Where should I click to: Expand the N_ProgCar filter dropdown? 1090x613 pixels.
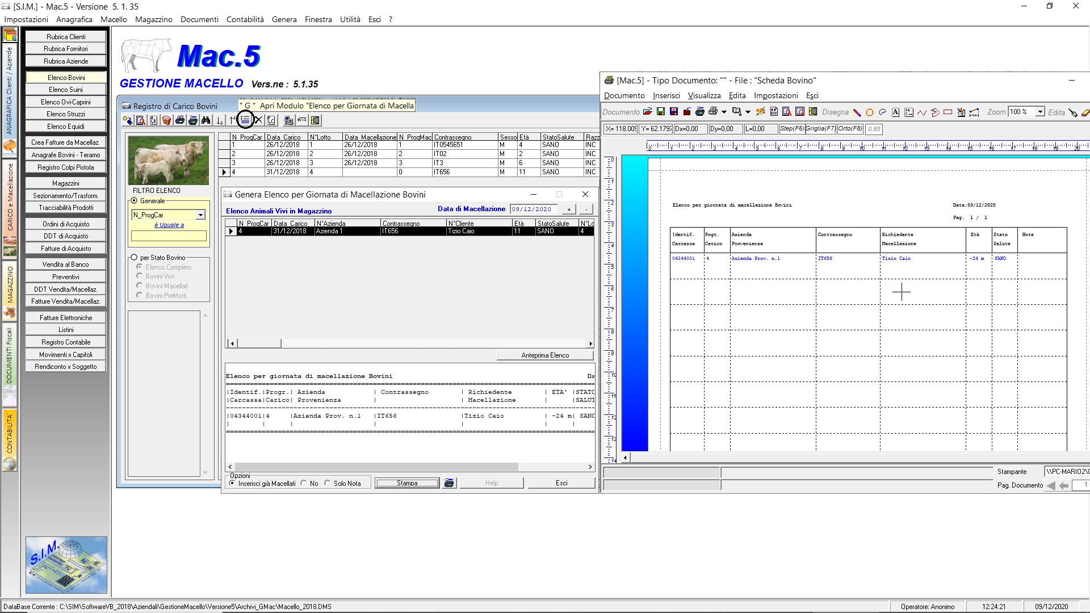pyautogui.click(x=200, y=215)
